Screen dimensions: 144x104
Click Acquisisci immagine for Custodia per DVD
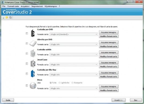[109, 32]
